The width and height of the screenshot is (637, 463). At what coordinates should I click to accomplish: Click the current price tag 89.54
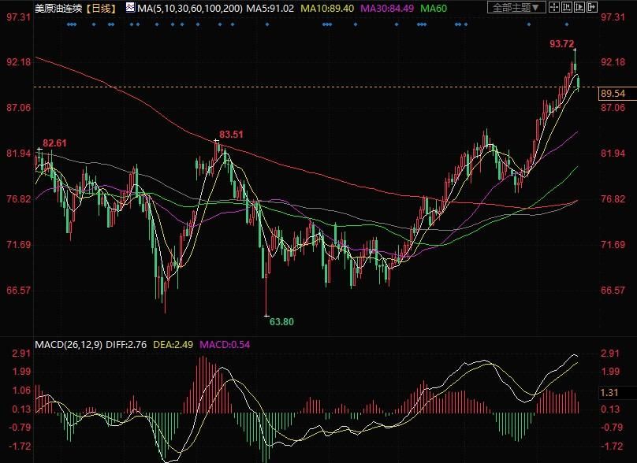pos(614,94)
